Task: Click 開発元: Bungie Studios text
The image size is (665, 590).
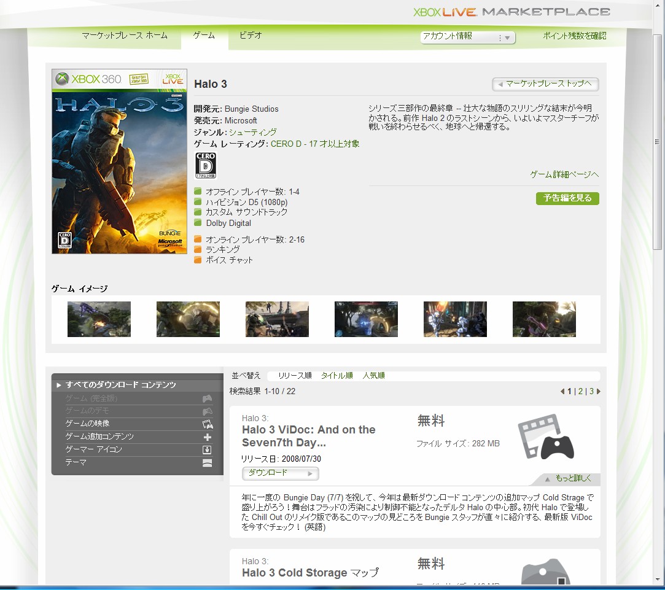Action: 236,109
